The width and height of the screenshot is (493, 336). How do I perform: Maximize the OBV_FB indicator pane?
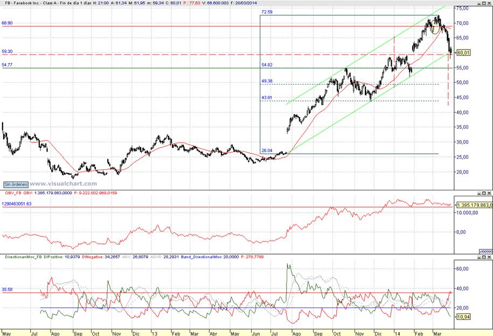tap(484, 193)
